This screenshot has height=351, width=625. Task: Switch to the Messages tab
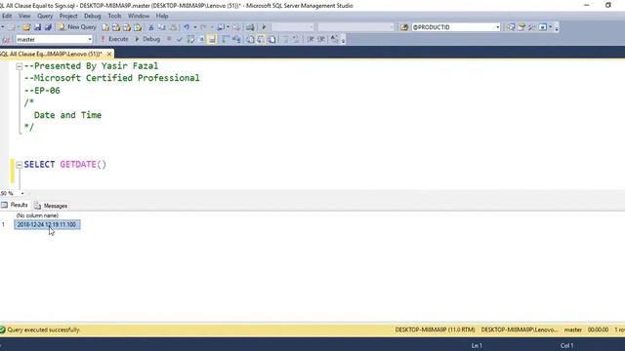51,206
